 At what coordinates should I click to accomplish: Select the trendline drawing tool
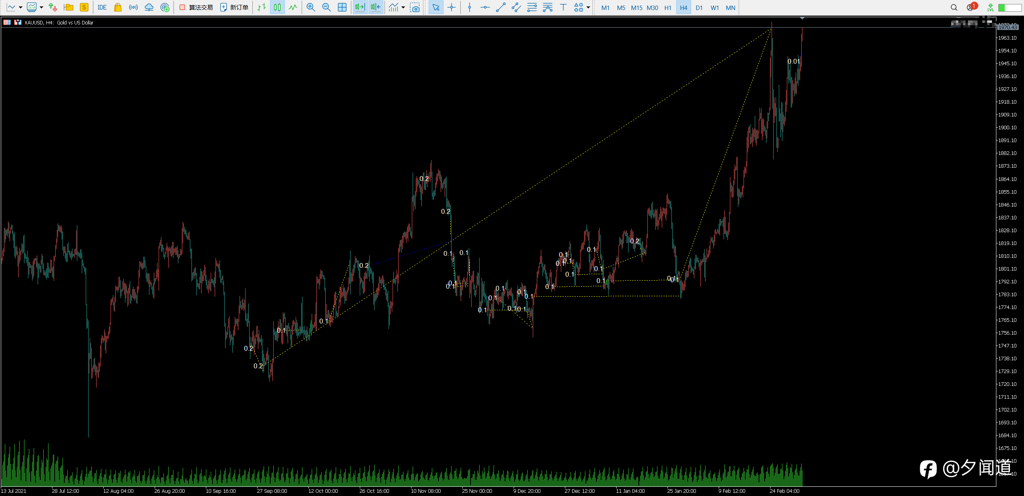(500, 8)
